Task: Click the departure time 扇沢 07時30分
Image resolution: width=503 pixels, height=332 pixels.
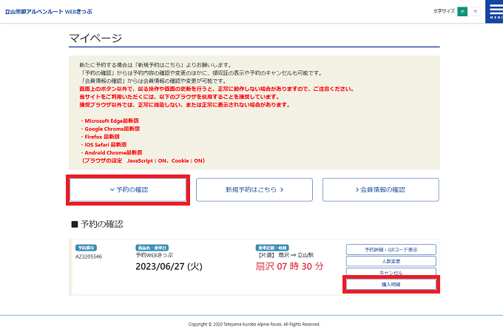Action: 289,266
